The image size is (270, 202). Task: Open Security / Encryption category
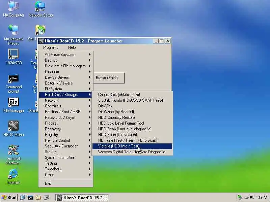tap(66, 146)
